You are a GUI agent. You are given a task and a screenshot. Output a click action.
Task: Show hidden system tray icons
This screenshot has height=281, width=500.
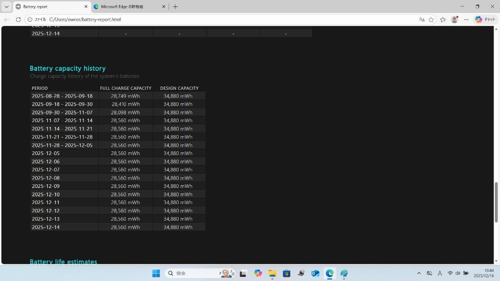[x=419, y=273]
